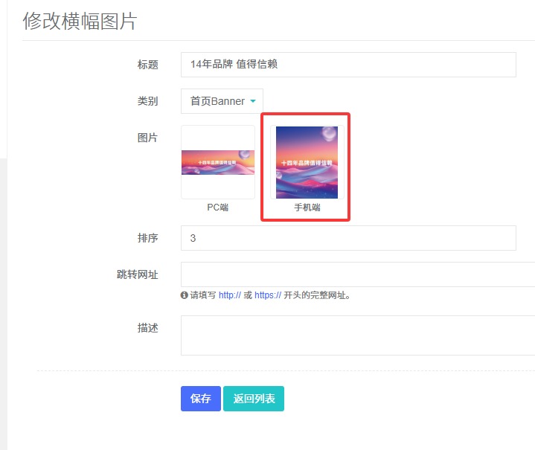This screenshot has width=535, height=450.
Task: Click the PC端 caption under the image
Action: (218, 208)
